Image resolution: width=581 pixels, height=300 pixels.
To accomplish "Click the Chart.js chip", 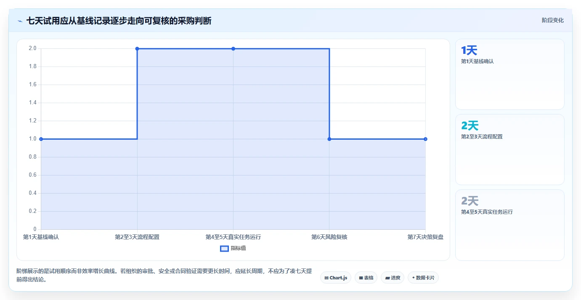I will [336, 278].
